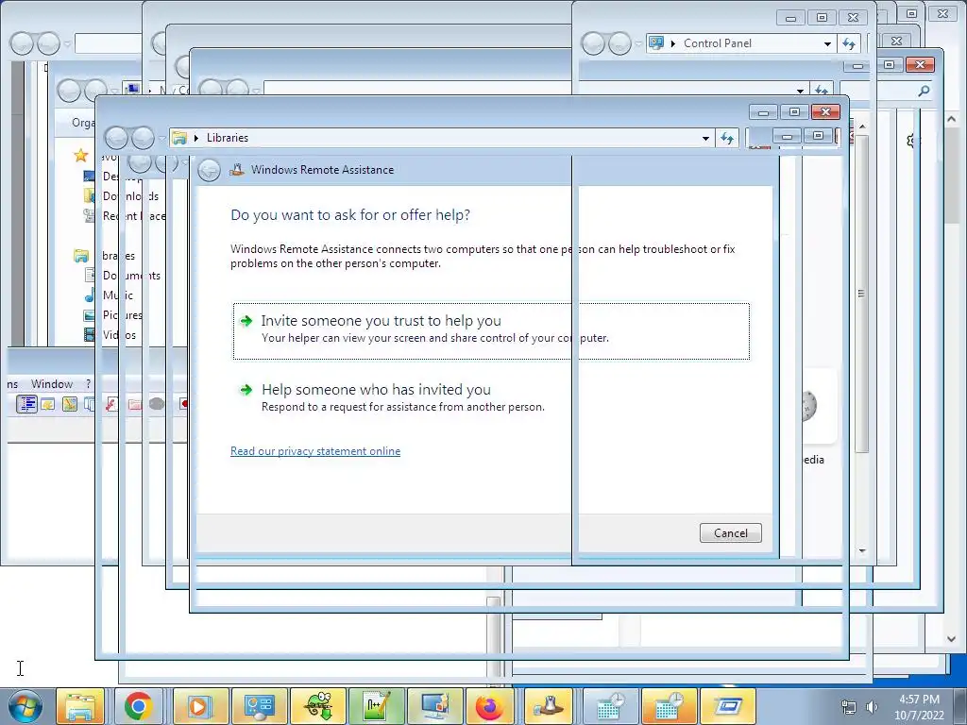Open the Libraries address bar dropdown
Image resolution: width=967 pixels, height=725 pixels.
click(705, 138)
